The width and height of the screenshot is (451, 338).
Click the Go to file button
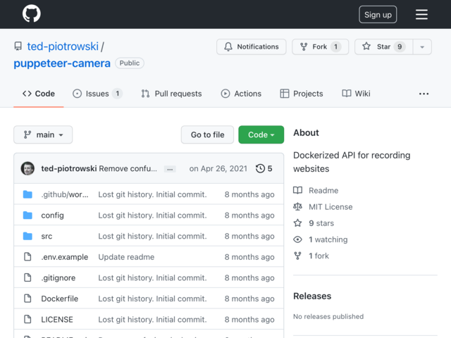click(207, 134)
